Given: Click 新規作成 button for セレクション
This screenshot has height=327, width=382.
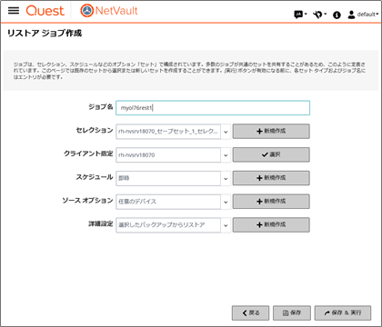Looking at the screenshot, I should [x=271, y=131].
